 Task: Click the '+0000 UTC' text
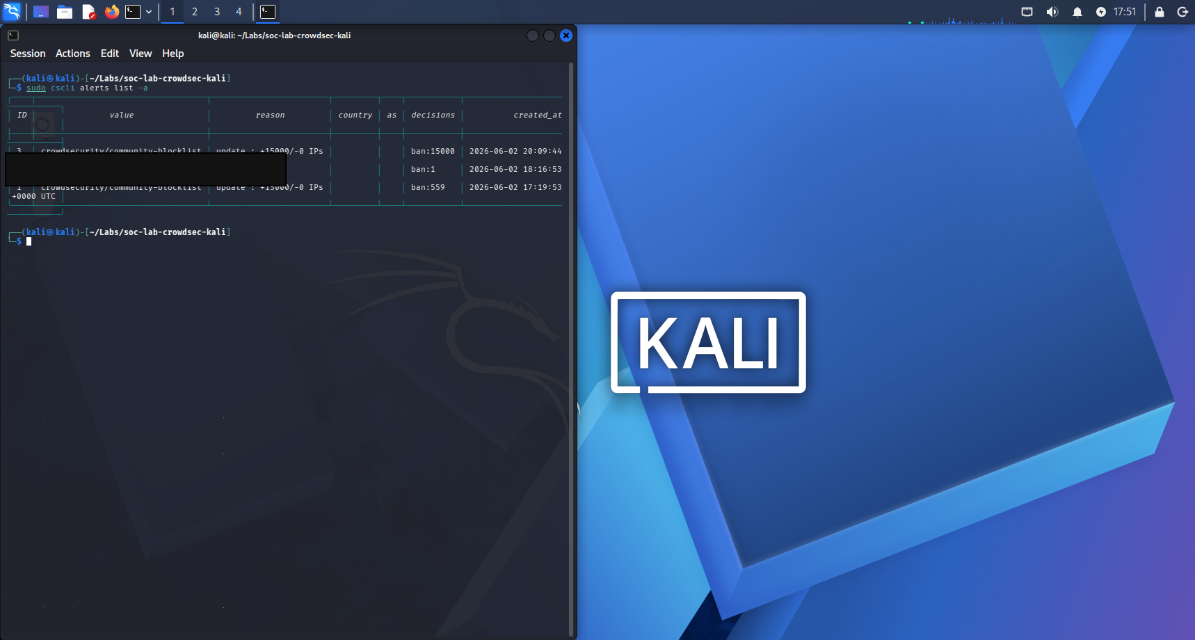tap(33, 197)
